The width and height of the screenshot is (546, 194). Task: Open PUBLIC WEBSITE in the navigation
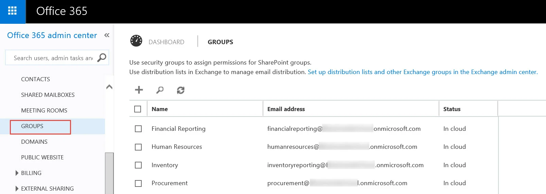coord(42,157)
